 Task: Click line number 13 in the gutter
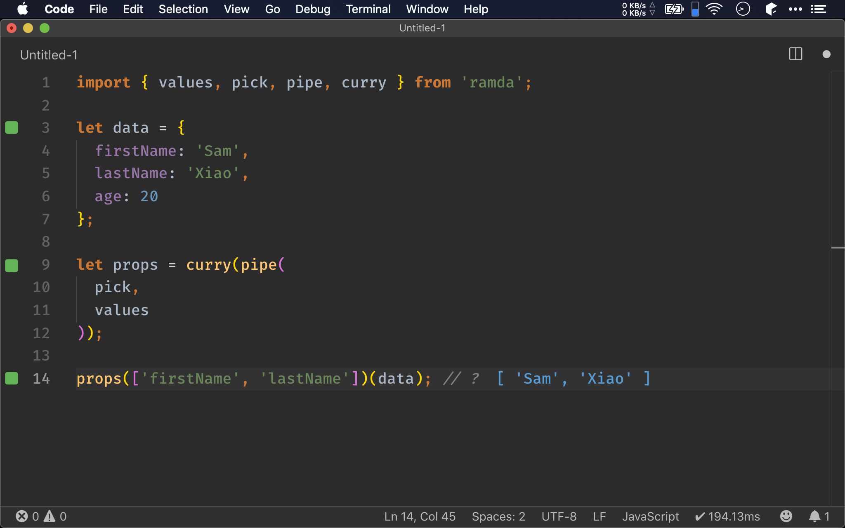point(41,355)
